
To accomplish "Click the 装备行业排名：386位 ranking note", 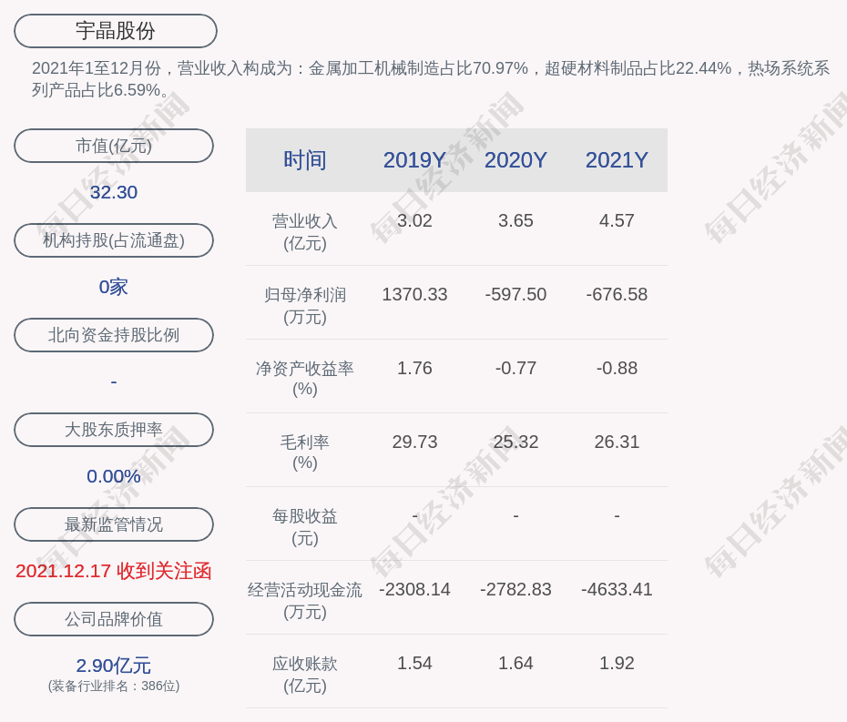I will click(x=114, y=686).
